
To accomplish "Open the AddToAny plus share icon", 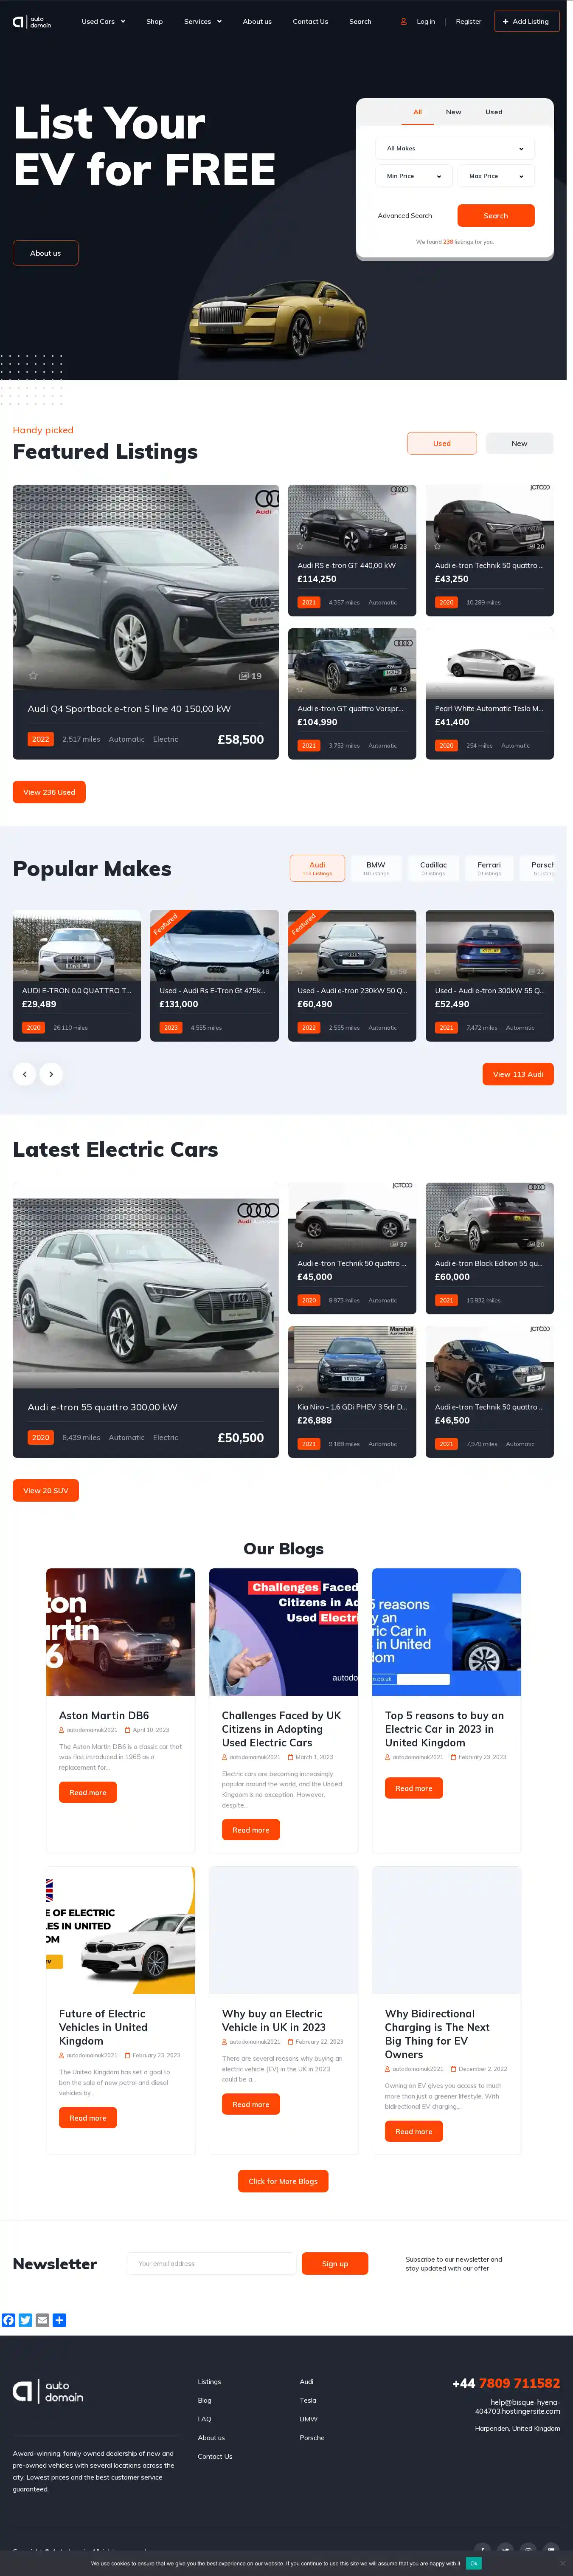I will pos(59,2320).
